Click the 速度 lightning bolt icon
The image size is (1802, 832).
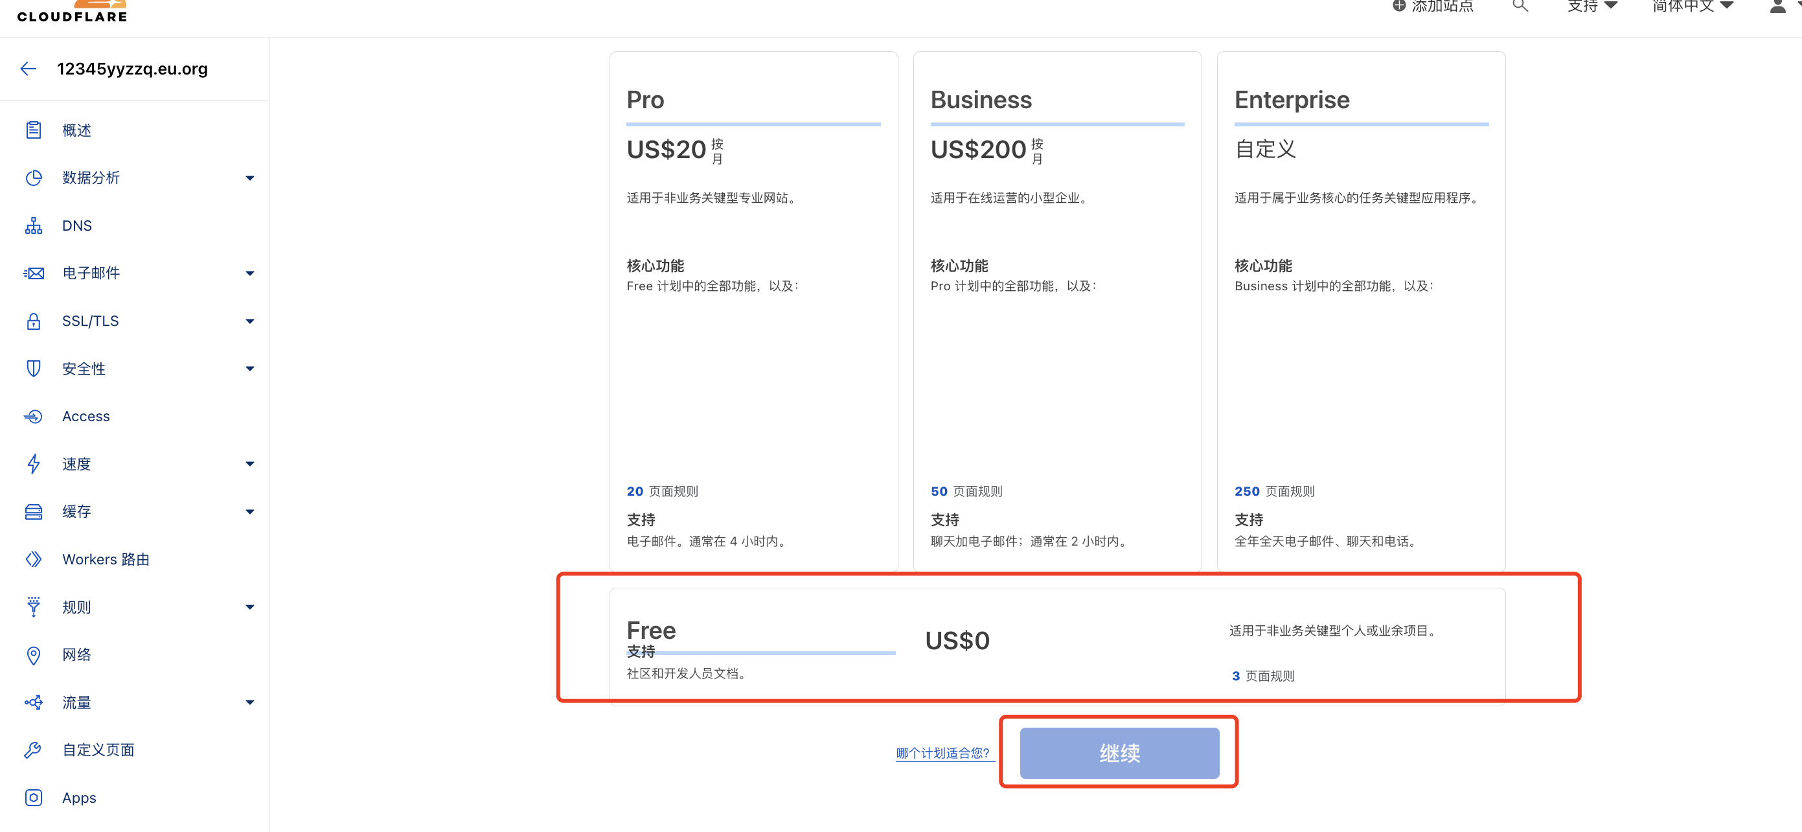point(33,464)
